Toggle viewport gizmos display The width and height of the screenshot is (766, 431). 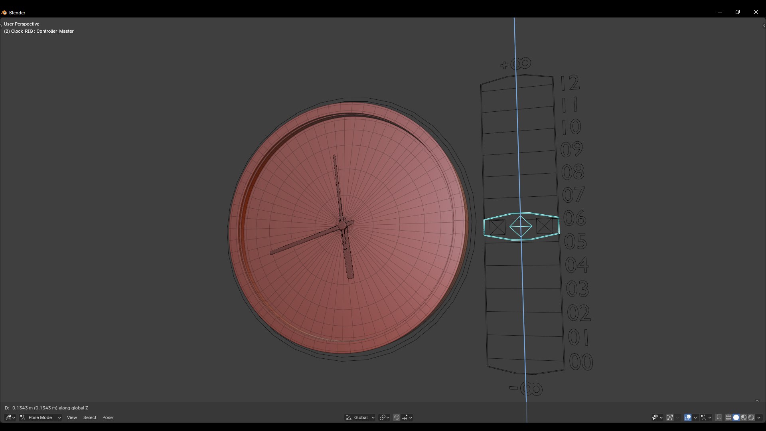pos(670,417)
